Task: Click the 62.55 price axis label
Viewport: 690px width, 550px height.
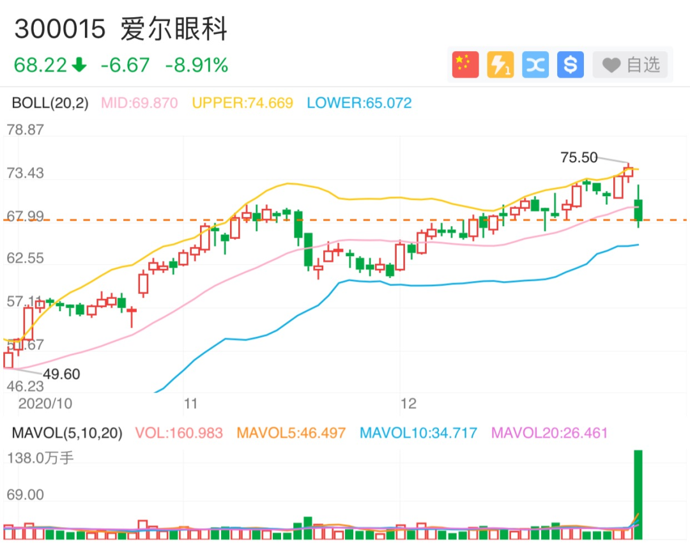Action: click(25, 258)
